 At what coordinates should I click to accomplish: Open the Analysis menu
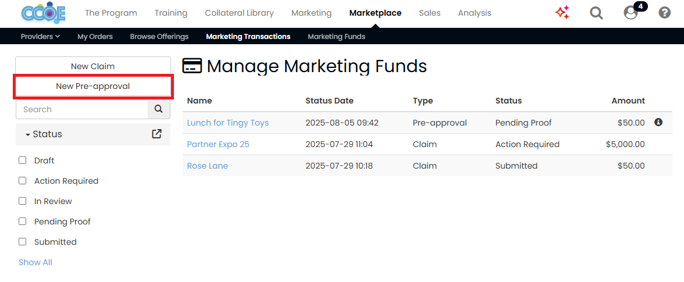475,13
